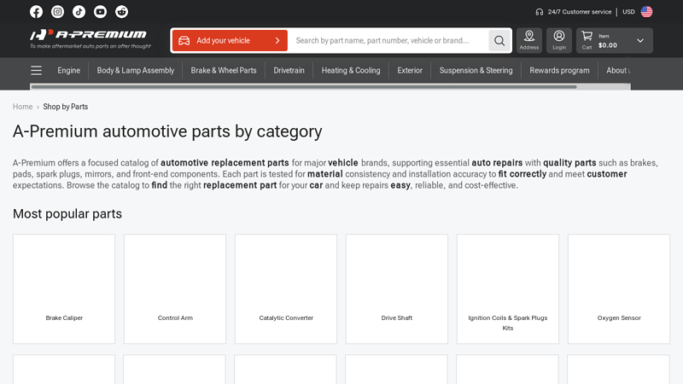Open the shopping Cart icon
The width and height of the screenshot is (683, 384).
[587, 40]
